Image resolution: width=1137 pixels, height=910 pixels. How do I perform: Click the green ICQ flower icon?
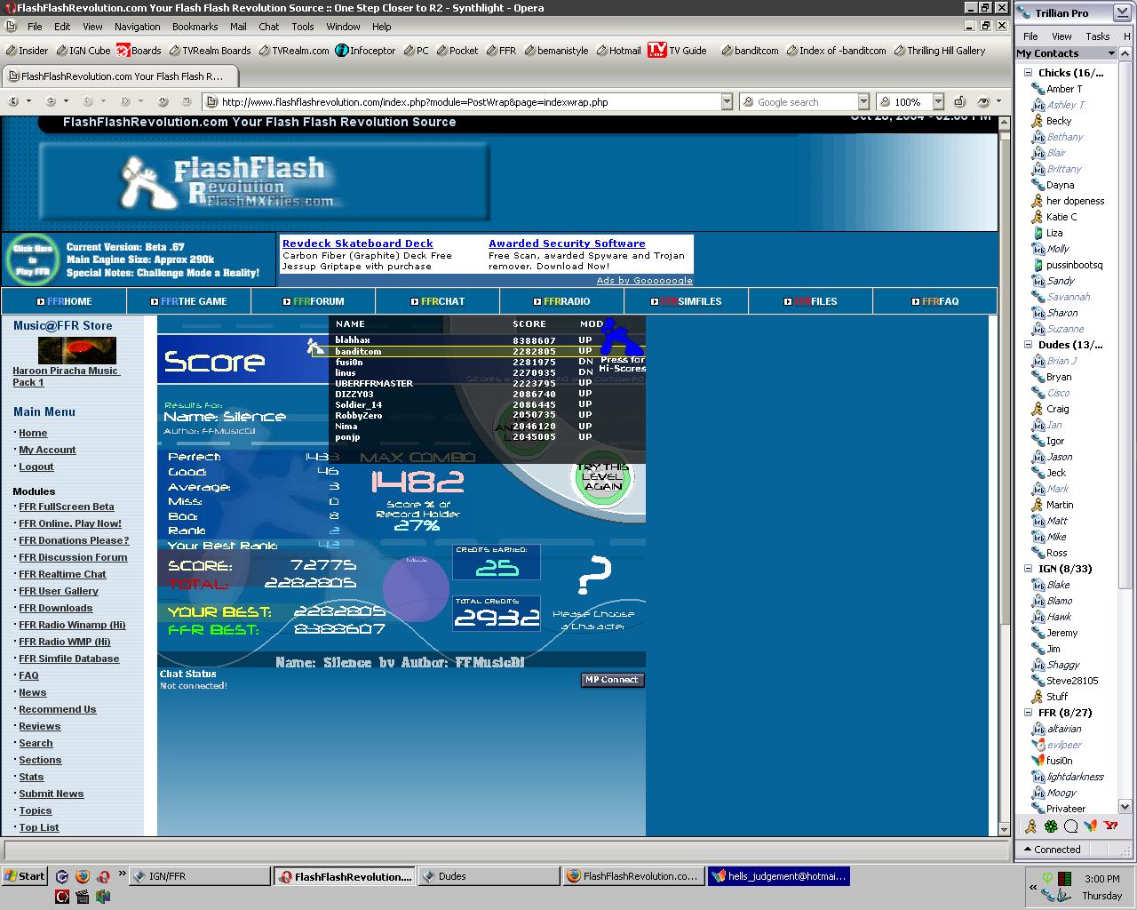1051,826
